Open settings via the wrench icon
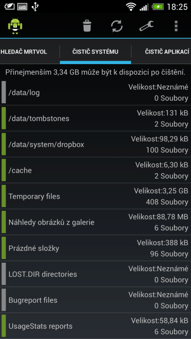The width and height of the screenshot is (191, 339). tap(146, 26)
